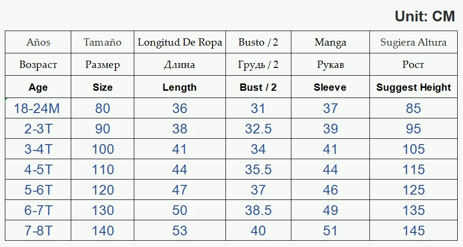Click the "Longitud De Ropa" header cell
463x247 pixels.
pyautogui.click(x=180, y=42)
